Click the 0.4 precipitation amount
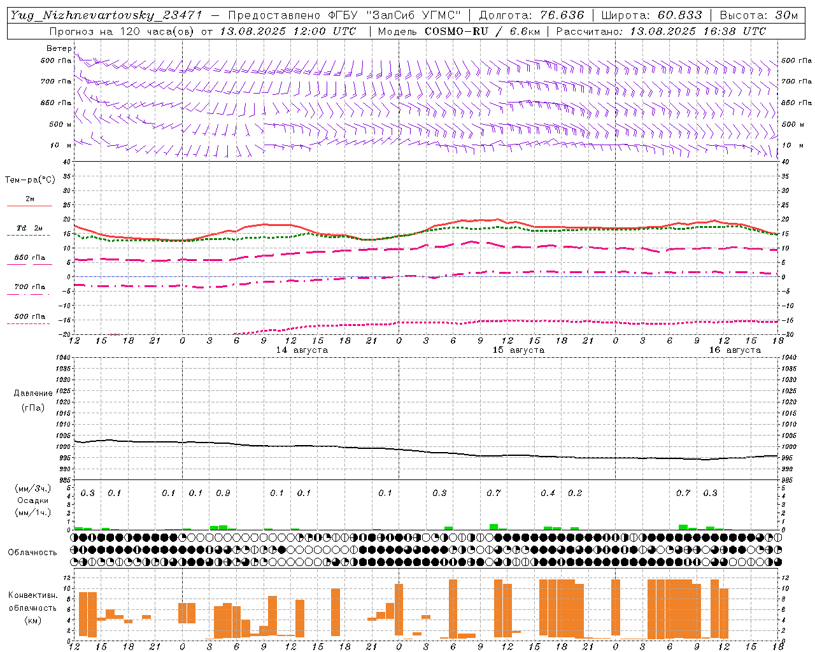Screen dimensions: 815x652 [548, 493]
